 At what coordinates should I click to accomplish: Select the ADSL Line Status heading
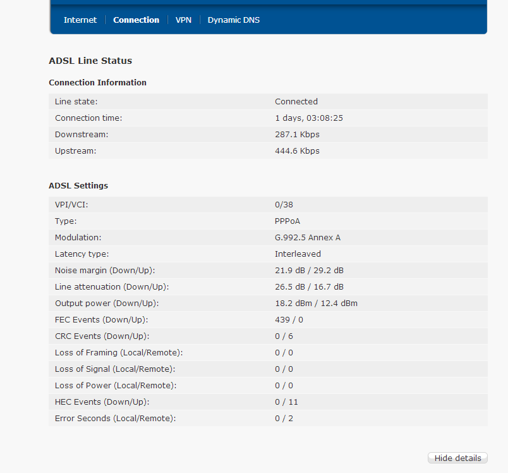click(90, 61)
